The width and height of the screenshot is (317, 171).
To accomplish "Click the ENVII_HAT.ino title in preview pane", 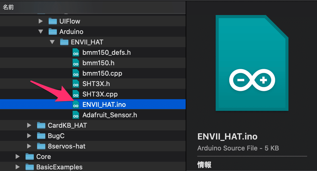I will pos(227,136).
